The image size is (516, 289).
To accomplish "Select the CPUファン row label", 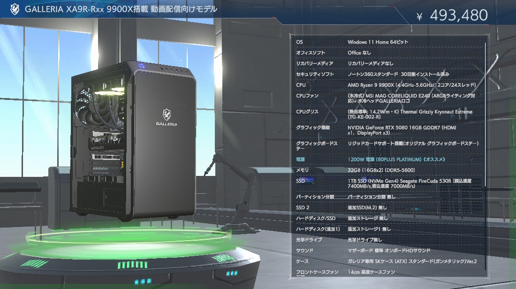I will point(307,96).
